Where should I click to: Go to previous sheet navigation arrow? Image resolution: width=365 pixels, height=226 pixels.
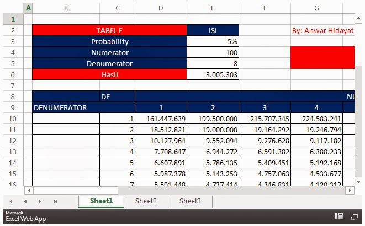[25, 202]
